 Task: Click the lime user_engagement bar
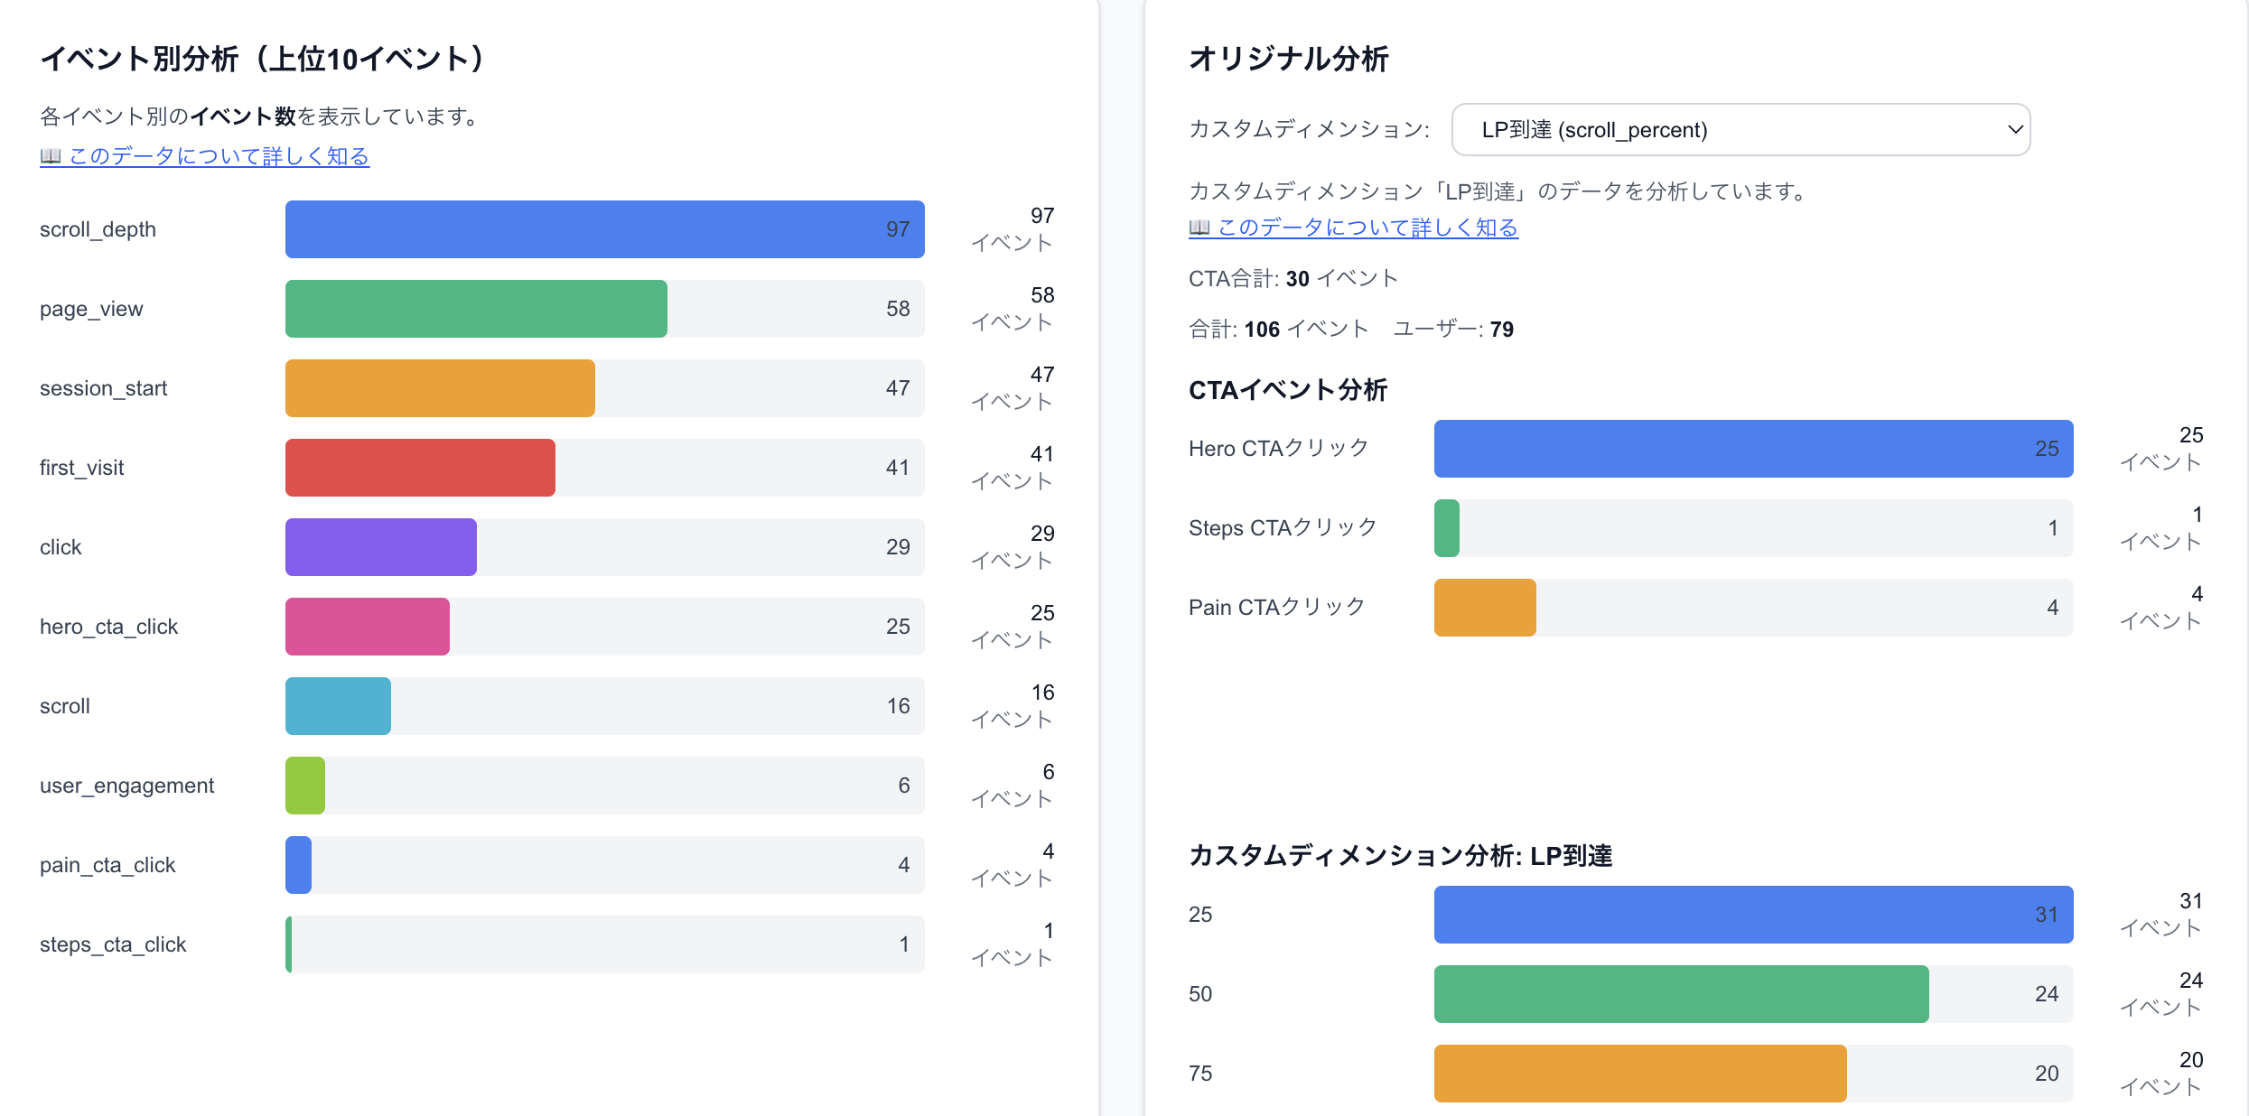(x=305, y=786)
